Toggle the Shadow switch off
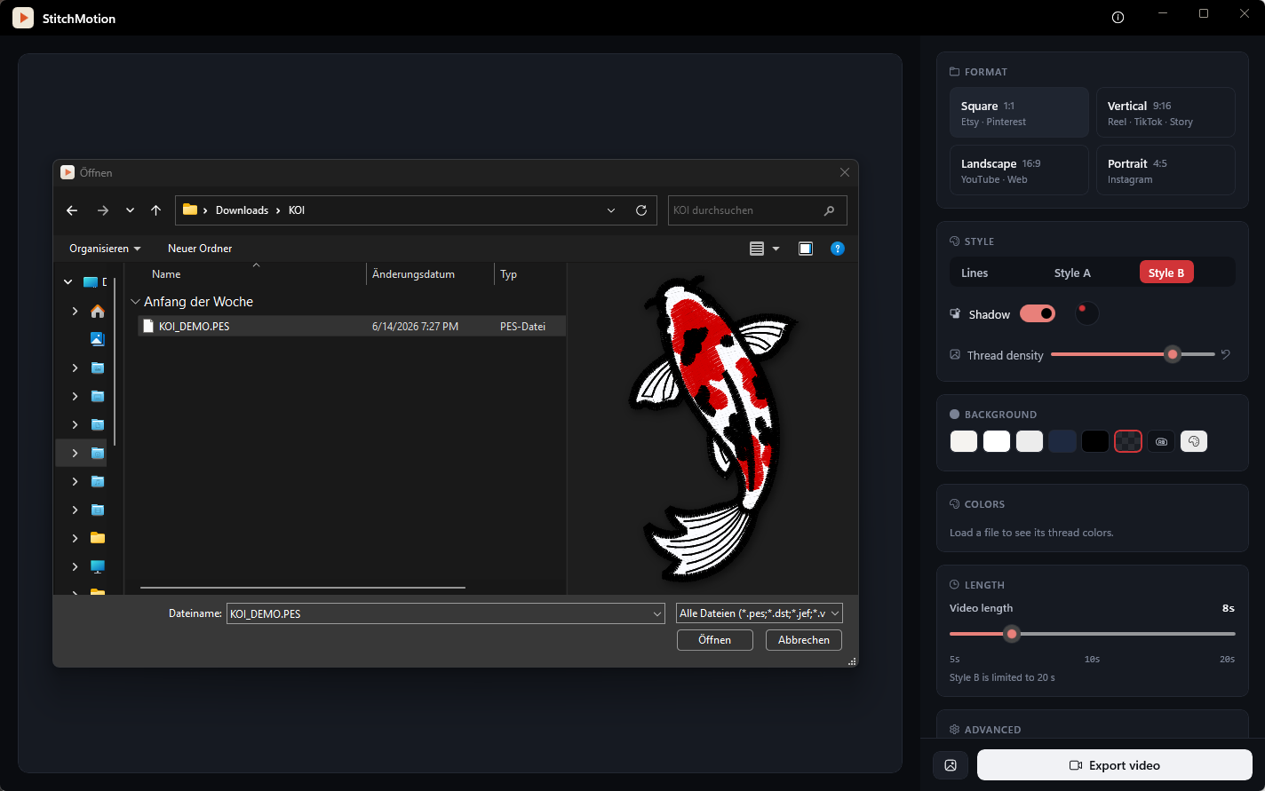 1037,313
